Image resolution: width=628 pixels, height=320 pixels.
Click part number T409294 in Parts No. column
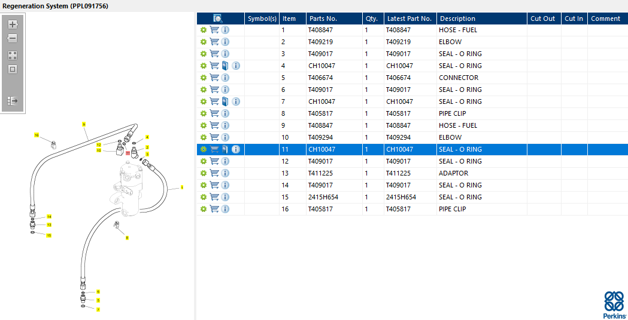pos(320,137)
